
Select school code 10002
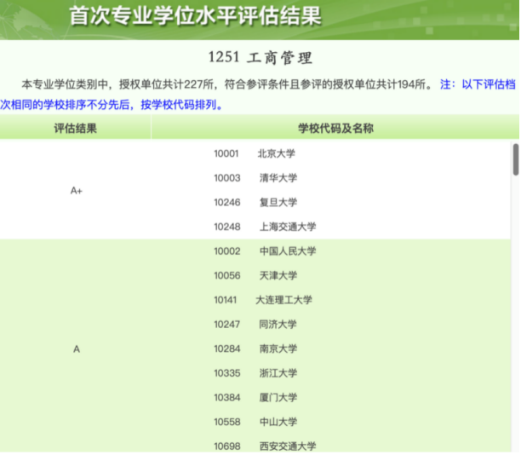(x=227, y=251)
